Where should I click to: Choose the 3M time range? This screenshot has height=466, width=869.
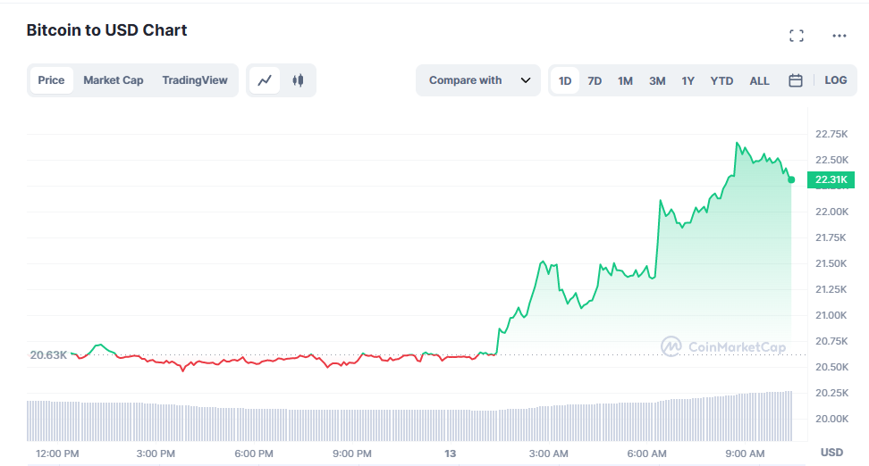pyautogui.click(x=657, y=81)
